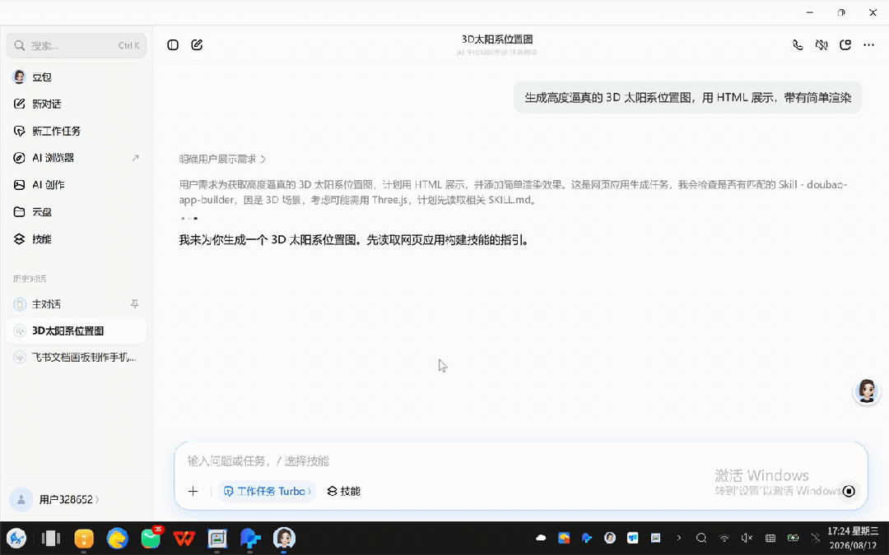This screenshot has width=889, height=555.
Task: Open user profile 用户328652
Action: 54,500
